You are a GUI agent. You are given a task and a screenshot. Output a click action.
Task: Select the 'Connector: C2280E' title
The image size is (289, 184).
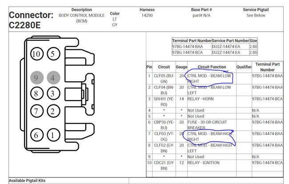tap(31, 20)
